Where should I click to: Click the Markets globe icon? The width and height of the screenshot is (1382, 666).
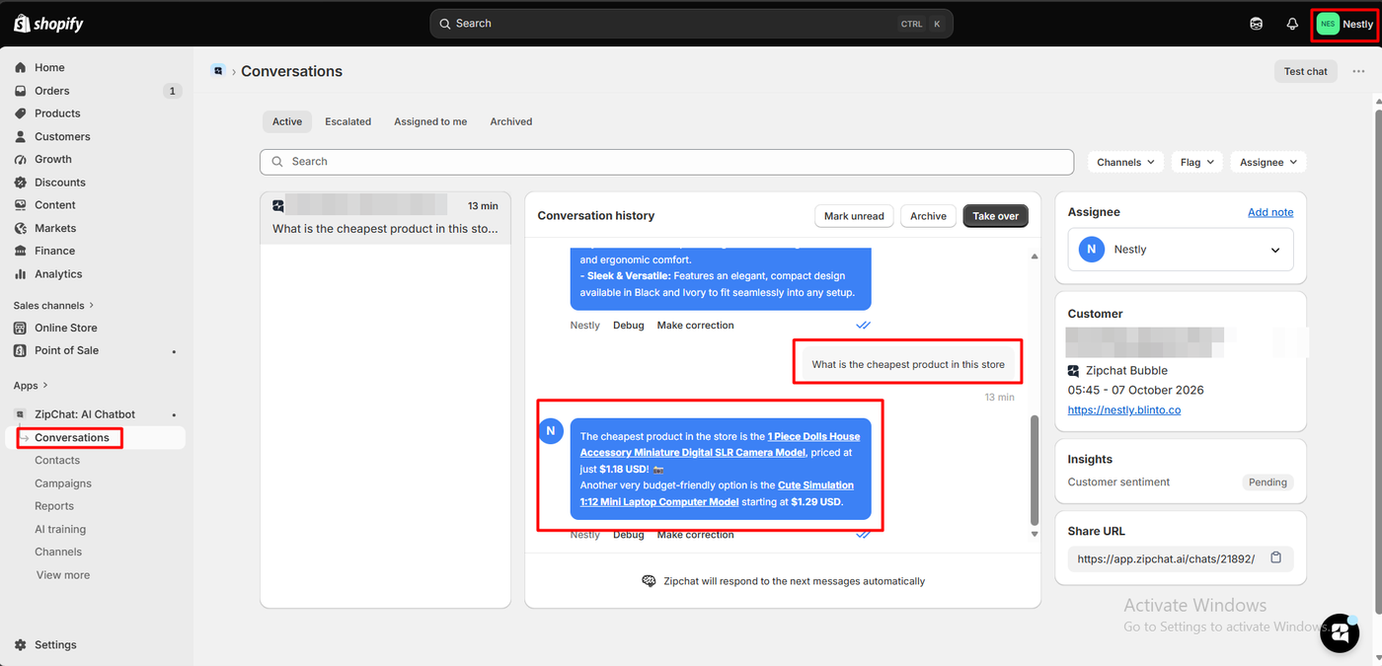click(20, 228)
